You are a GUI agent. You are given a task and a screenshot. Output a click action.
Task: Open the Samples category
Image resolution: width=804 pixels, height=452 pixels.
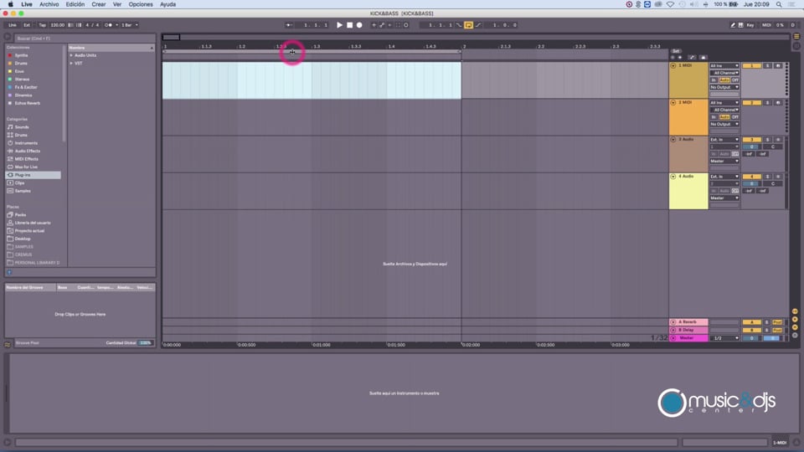click(x=23, y=191)
